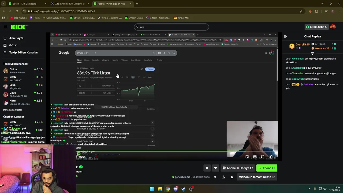The image size is (343, 193).
Task: Open Chrome extensions puzzle icon
Action: point(317,11)
